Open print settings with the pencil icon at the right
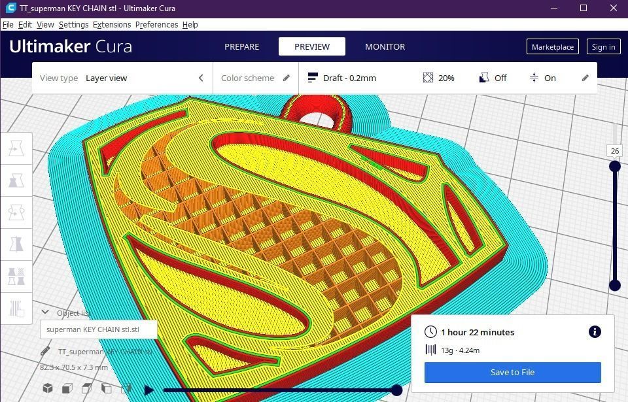Viewport: 628px width, 402px height. [x=585, y=78]
